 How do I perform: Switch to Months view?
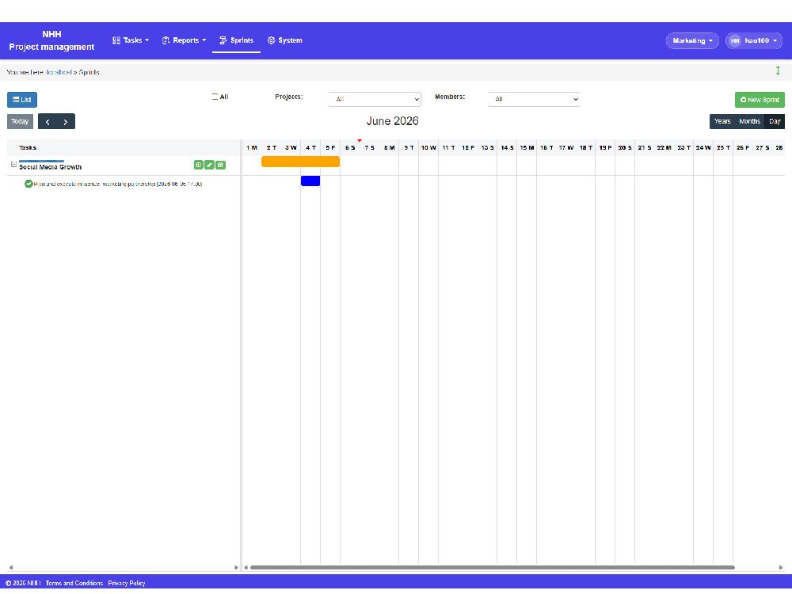click(749, 122)
